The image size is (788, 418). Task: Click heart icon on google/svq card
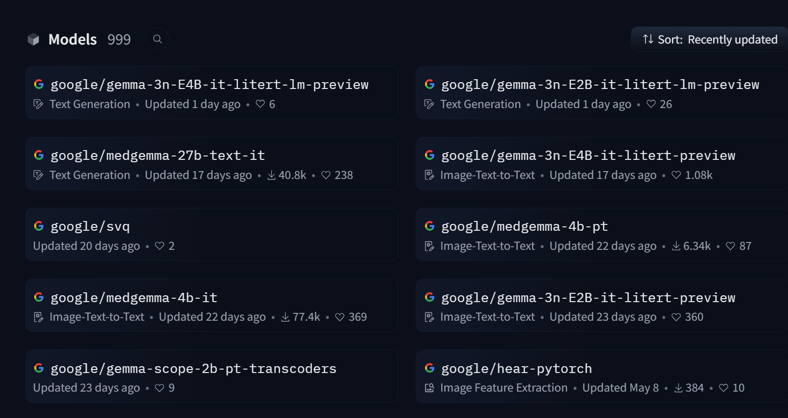(160, 246)
